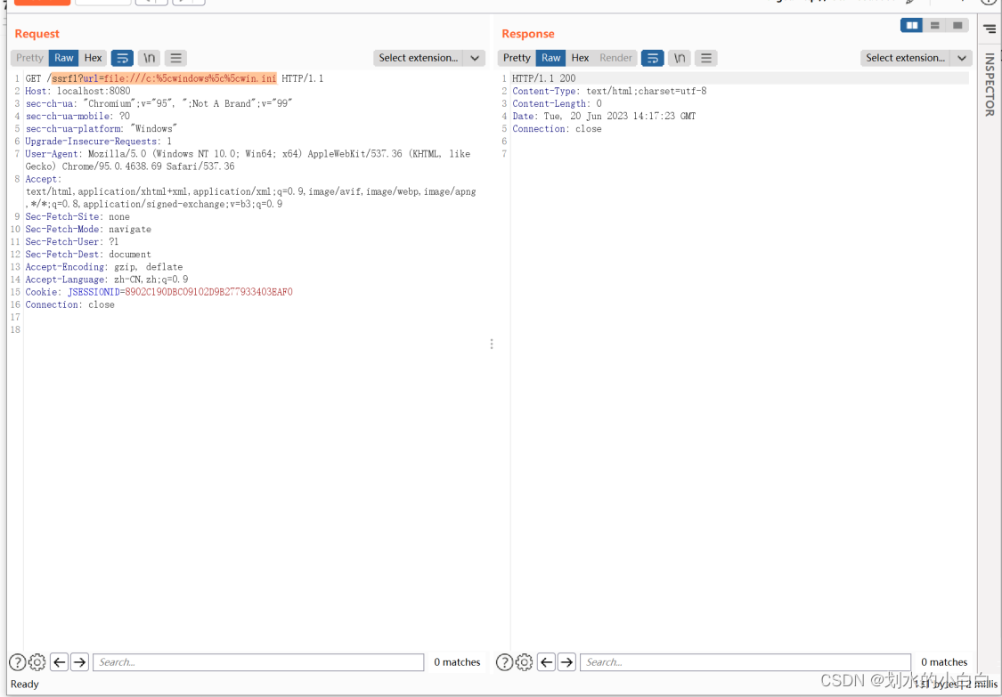Viewport: 1002px width, 697px height.
Task: Open help icon under the Response panel
Action: 504,662
